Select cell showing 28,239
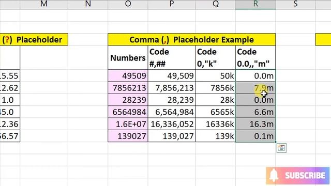 point(172,100)
